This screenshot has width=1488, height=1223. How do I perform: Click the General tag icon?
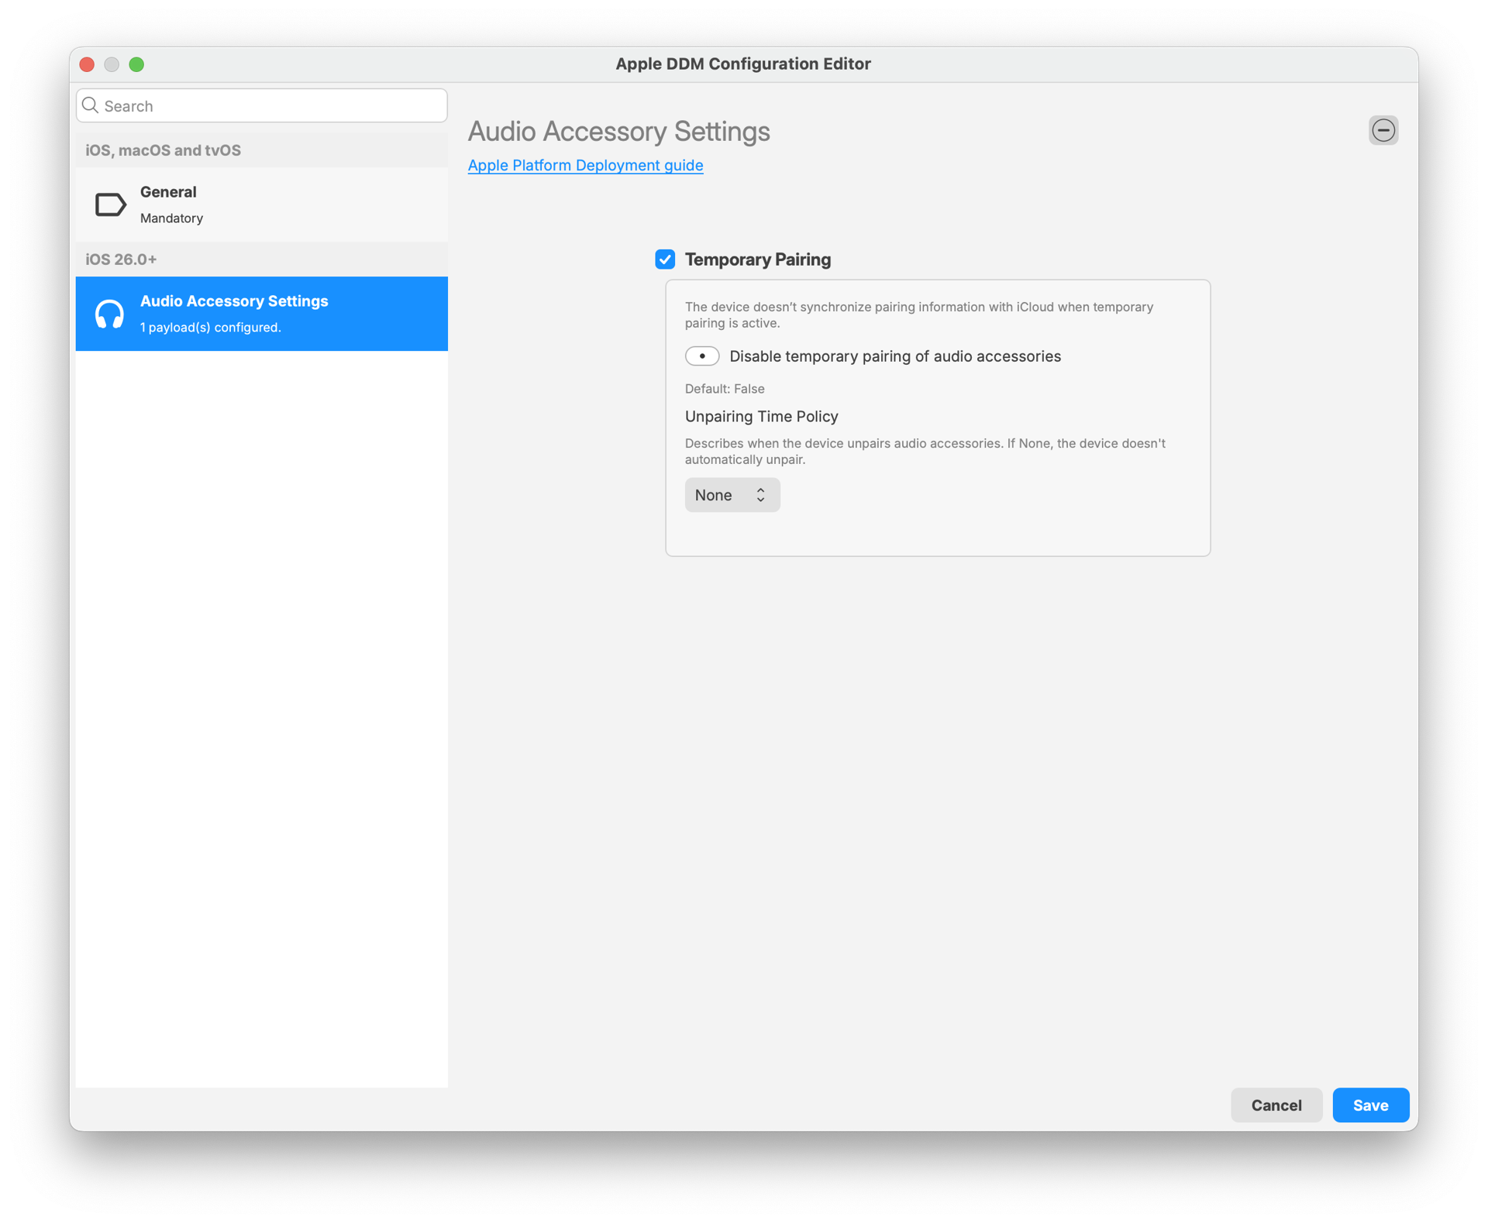(110, 204)
